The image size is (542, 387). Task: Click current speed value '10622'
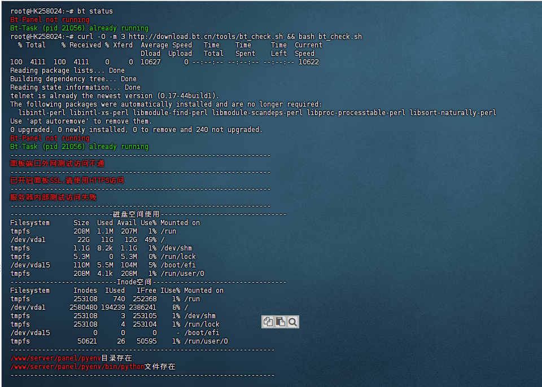(309, 62)
